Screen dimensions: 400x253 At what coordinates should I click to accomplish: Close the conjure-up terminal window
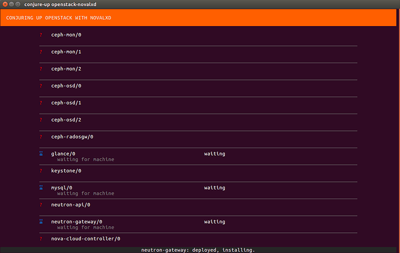[5, 4]
